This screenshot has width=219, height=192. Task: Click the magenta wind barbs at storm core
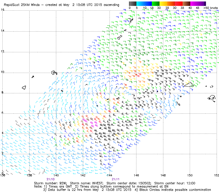coord(91,123)
